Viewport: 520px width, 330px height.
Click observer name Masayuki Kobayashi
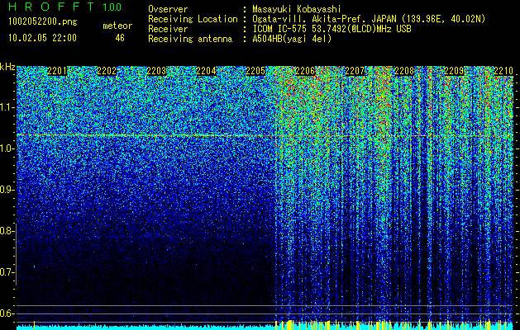point(297,9)
